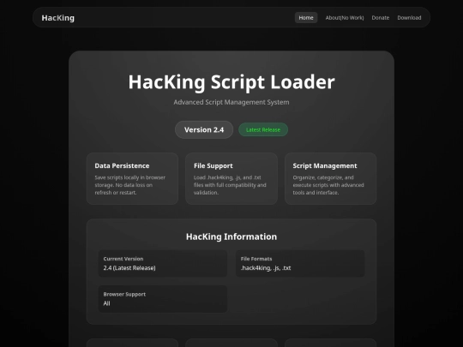The image size is (463, 347).
Task: Click the 'Organize, categorize, and execute scripts' description
Action: click(328, 185)
